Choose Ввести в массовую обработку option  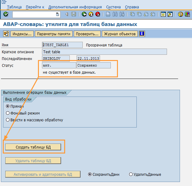pos(8,120)
